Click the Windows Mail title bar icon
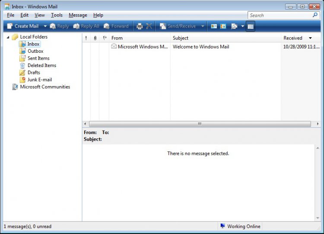Image resolution: width=324 pixels, height=234 pixels. coord(7,6)
